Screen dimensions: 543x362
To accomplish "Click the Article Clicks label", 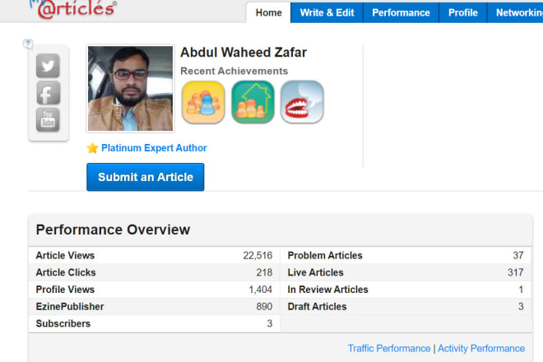I will point(66,272).
